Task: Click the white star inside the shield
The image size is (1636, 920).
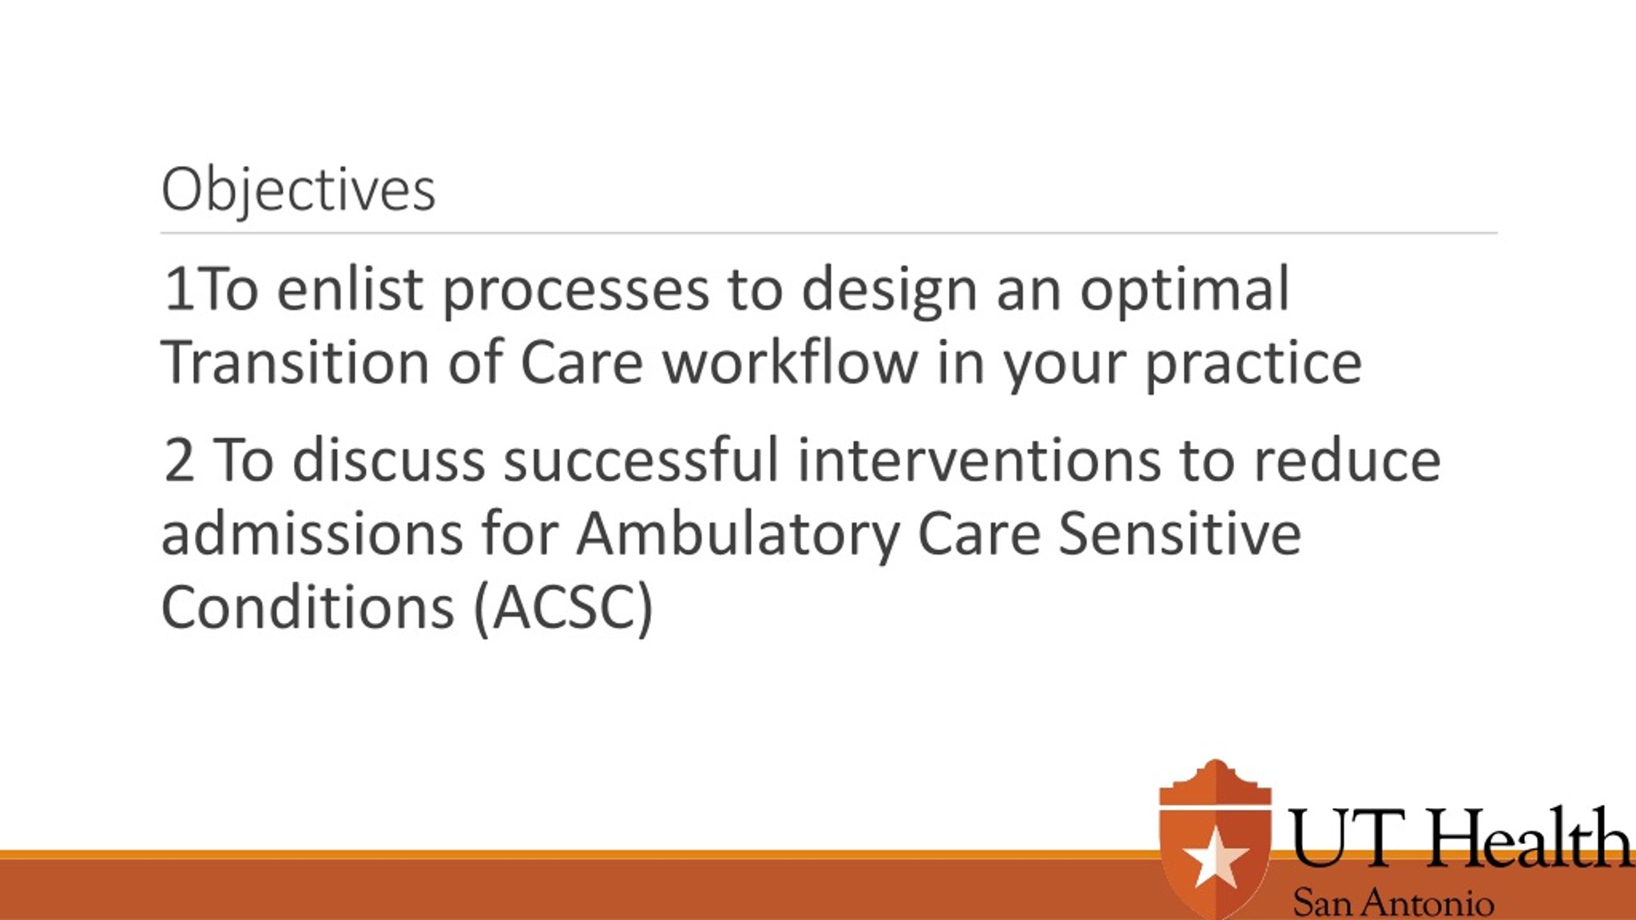Action: pyautogui.click(x=1215, y=858)
